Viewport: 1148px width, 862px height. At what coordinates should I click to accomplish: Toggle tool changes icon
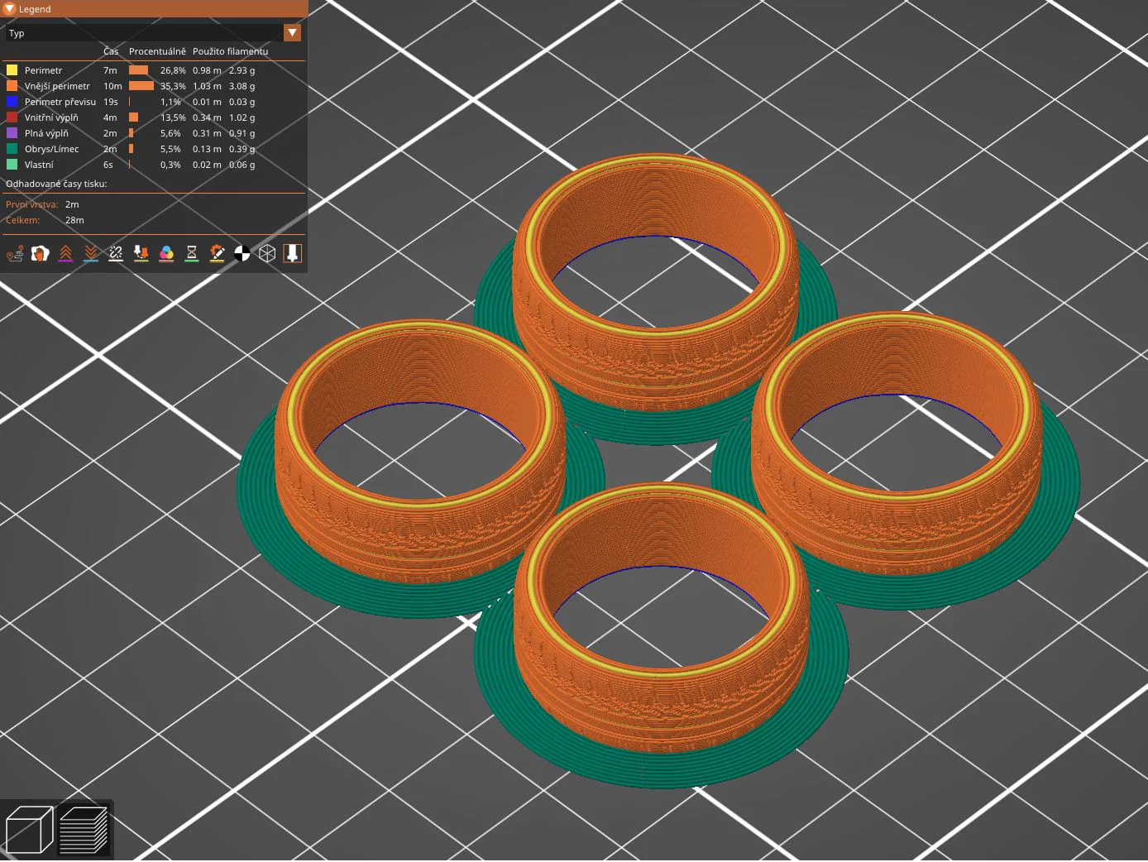[x=141, y=254]
